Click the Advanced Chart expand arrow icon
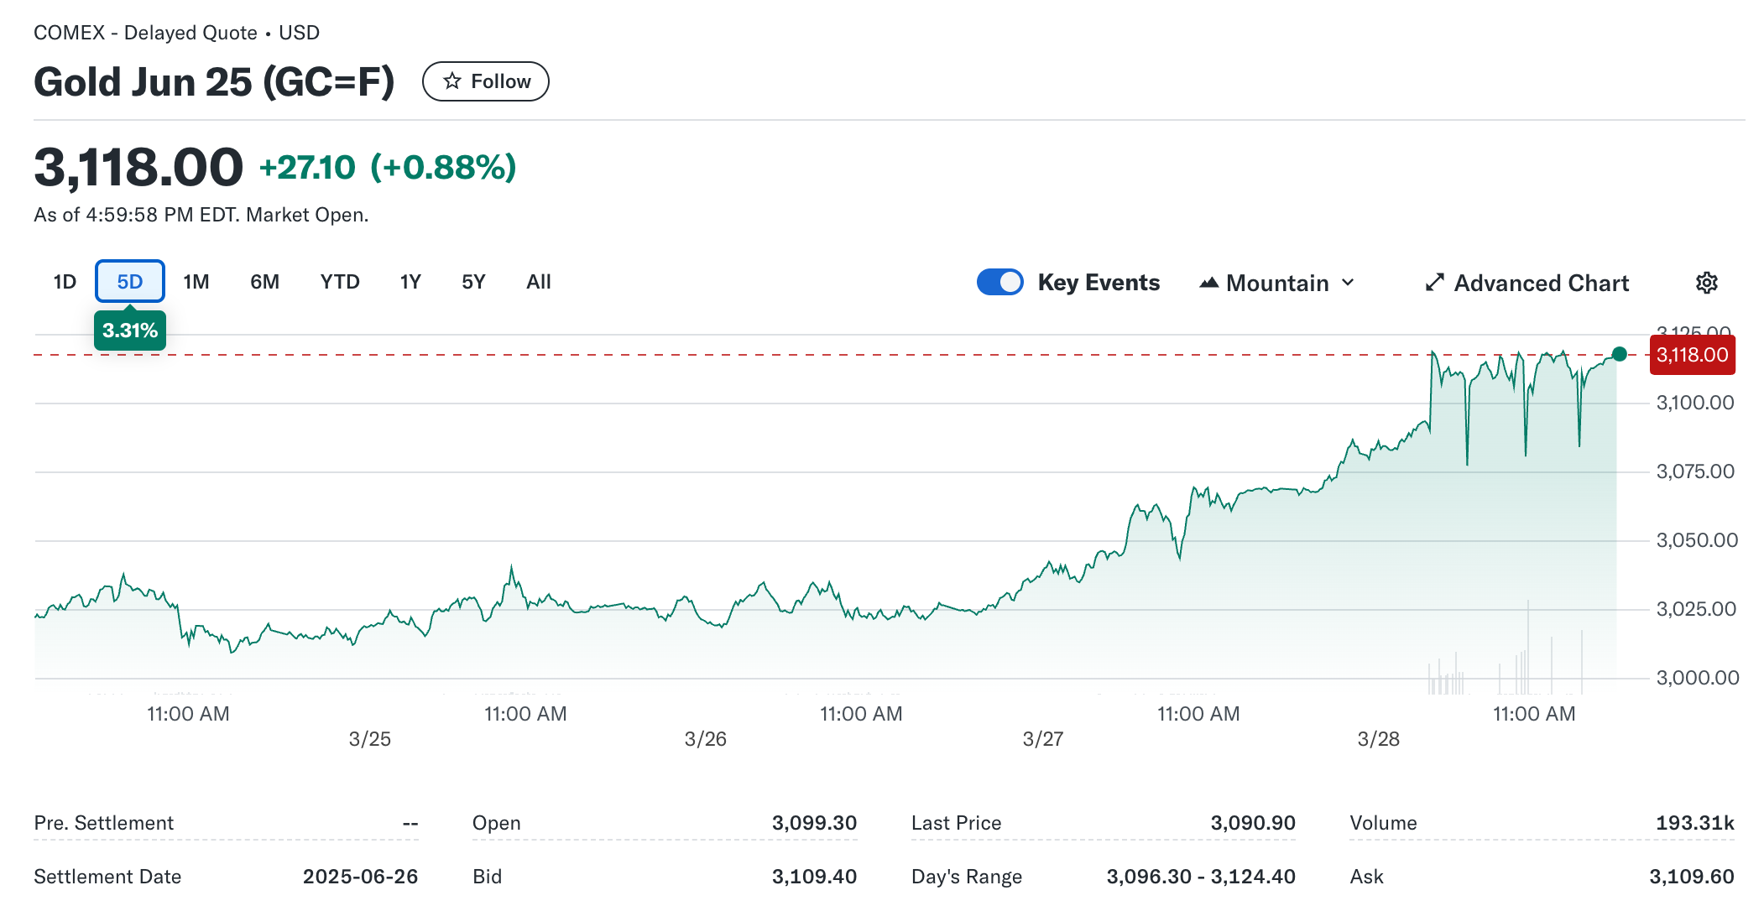 [x=1434, y=283]
